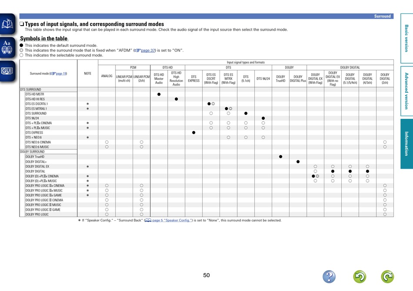Click the "DOLBY DIGITAL (2ch)" column header
413x291 pixels.
click(385, 78)
